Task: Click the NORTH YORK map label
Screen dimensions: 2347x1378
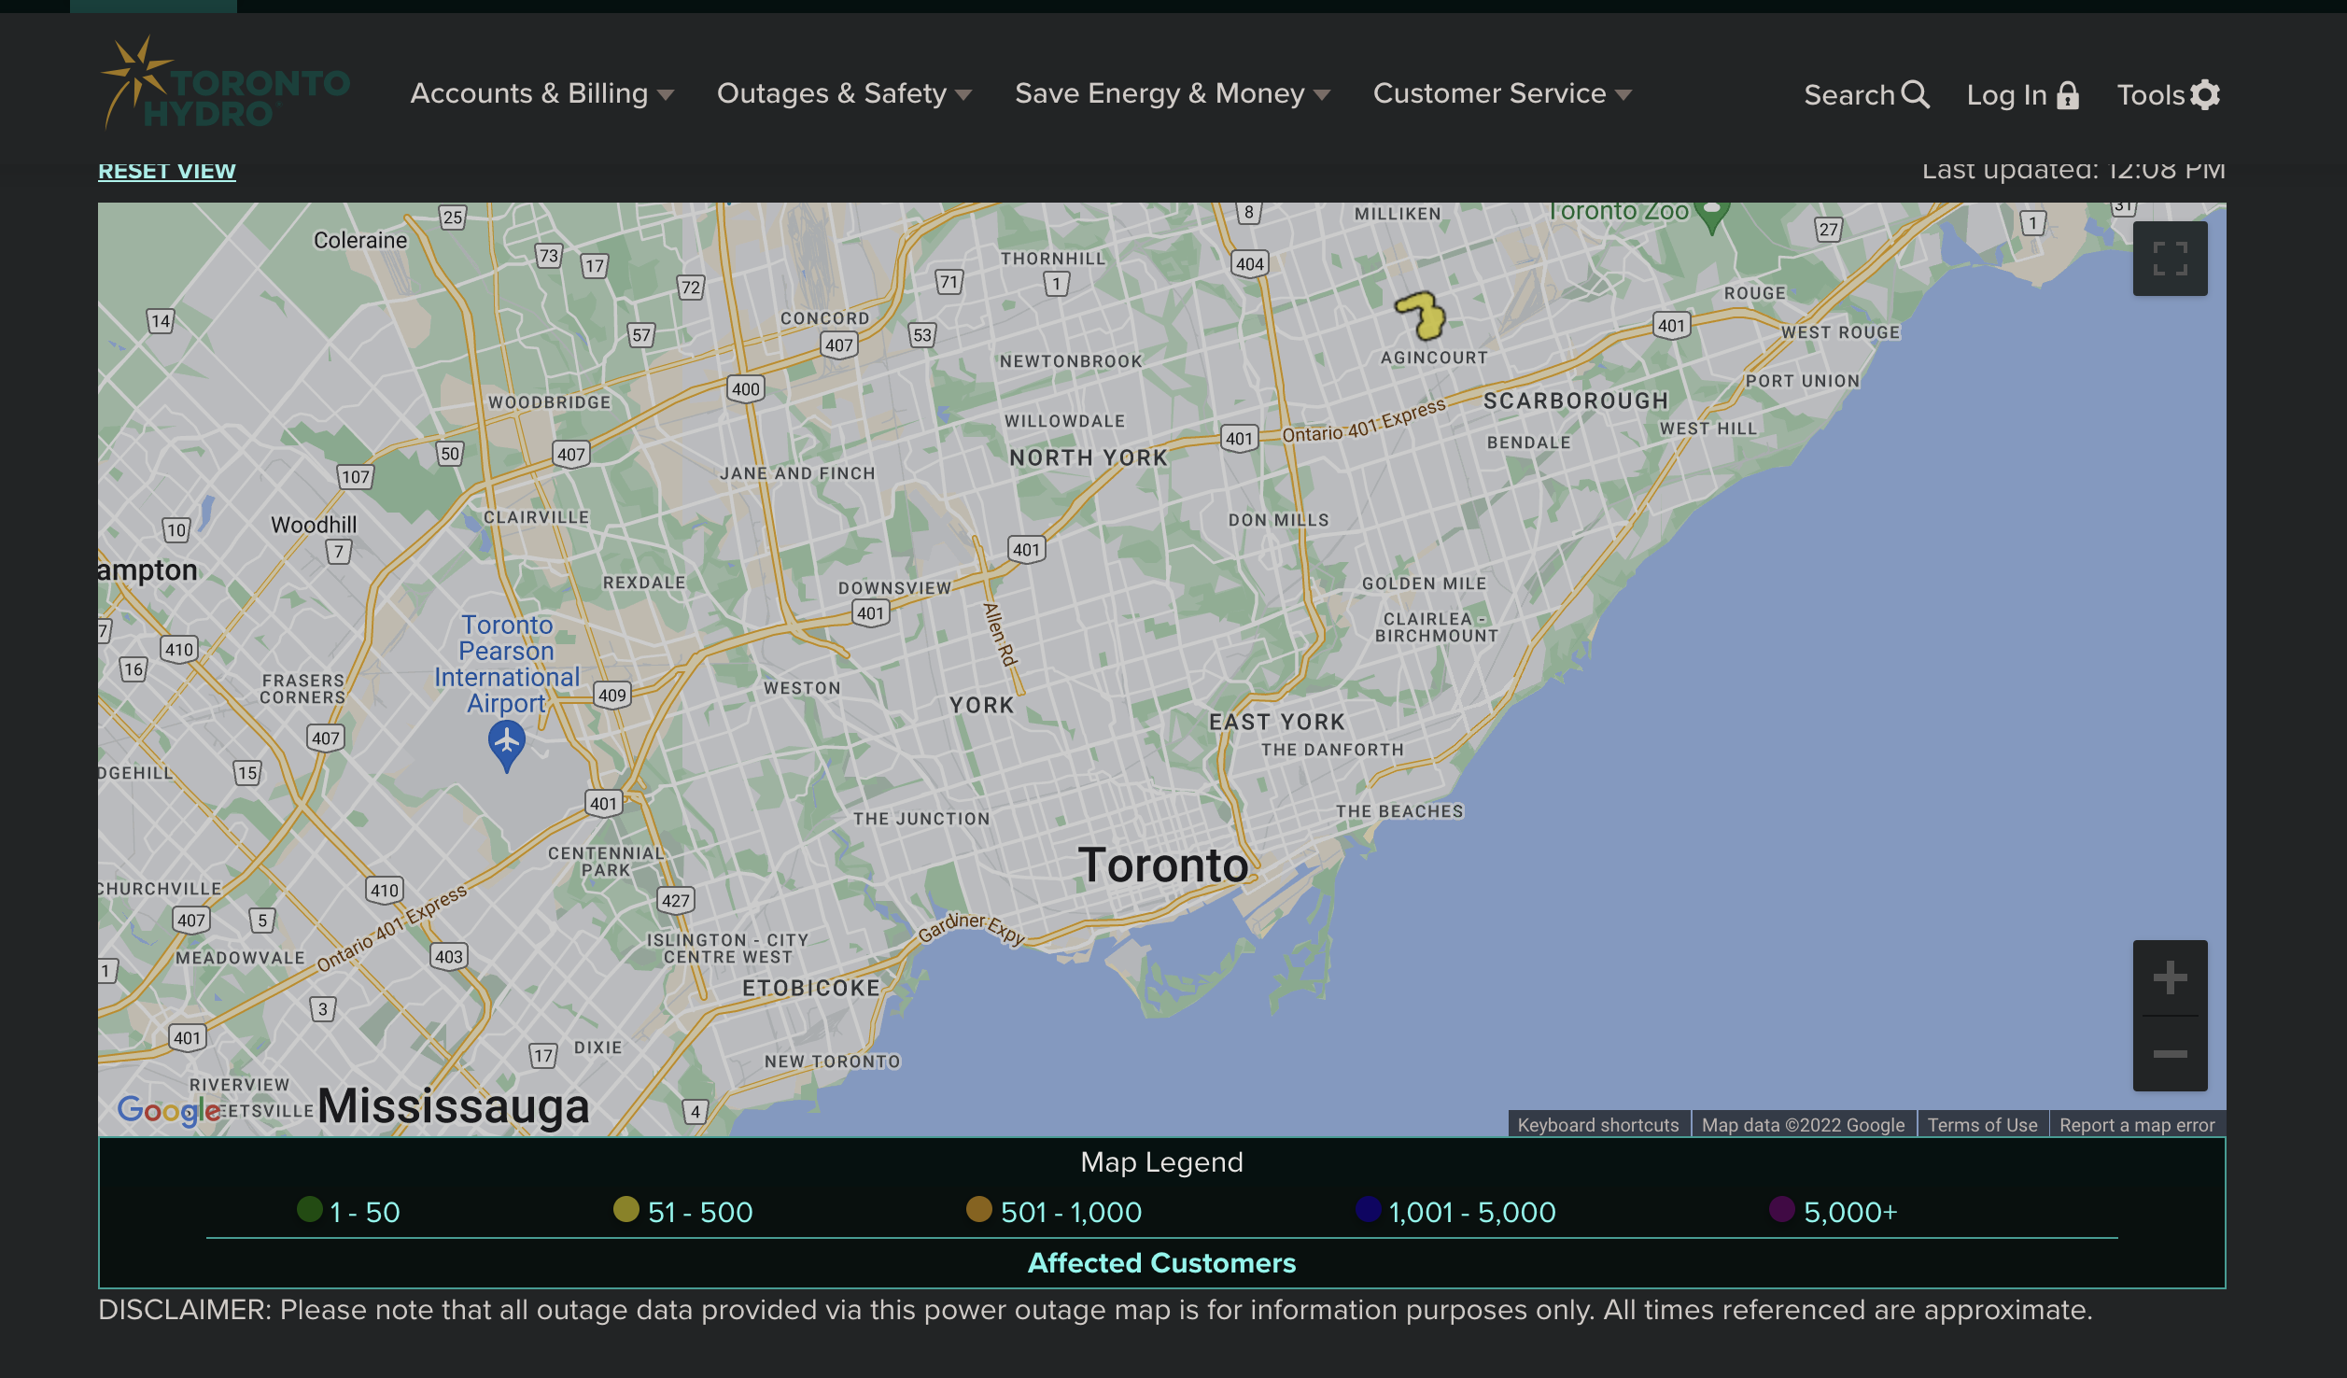Action: tap(1089, 457)
